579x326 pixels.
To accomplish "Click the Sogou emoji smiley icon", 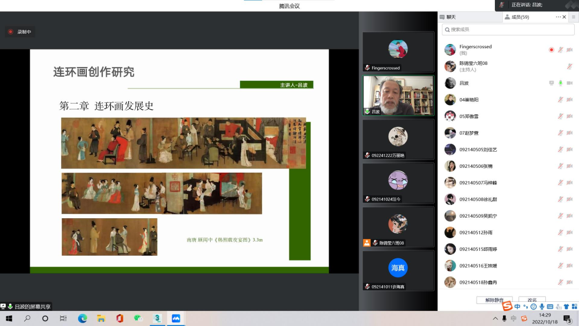I will pos(533,307).
